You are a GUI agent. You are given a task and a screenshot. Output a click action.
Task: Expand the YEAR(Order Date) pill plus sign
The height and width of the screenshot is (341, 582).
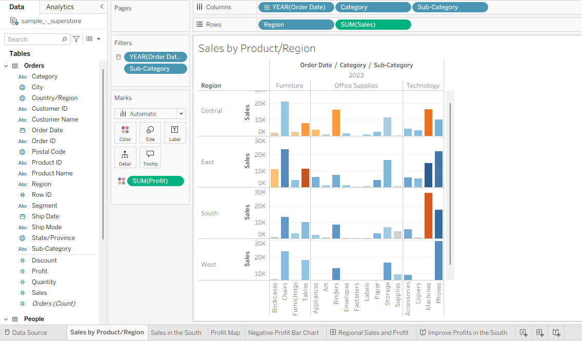coord(267,7)
